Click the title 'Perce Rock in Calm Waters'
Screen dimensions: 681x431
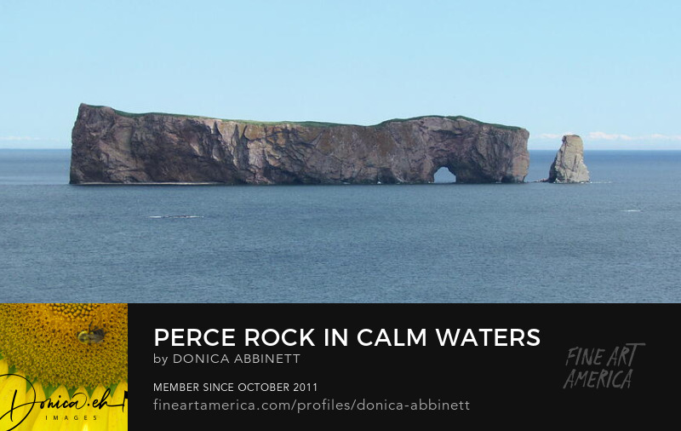(x=347, y=337)
